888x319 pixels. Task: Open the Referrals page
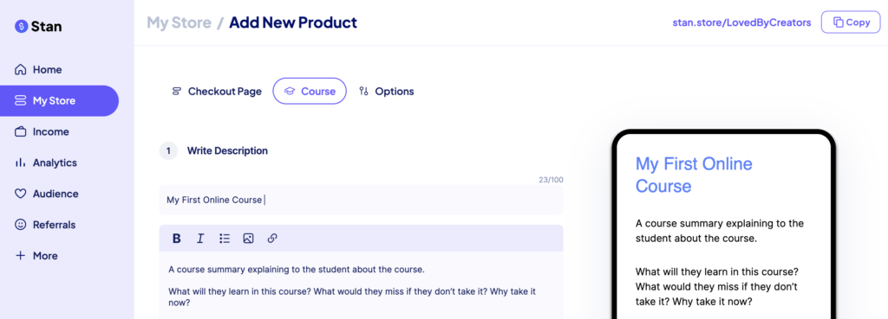[x=45, y=225]
